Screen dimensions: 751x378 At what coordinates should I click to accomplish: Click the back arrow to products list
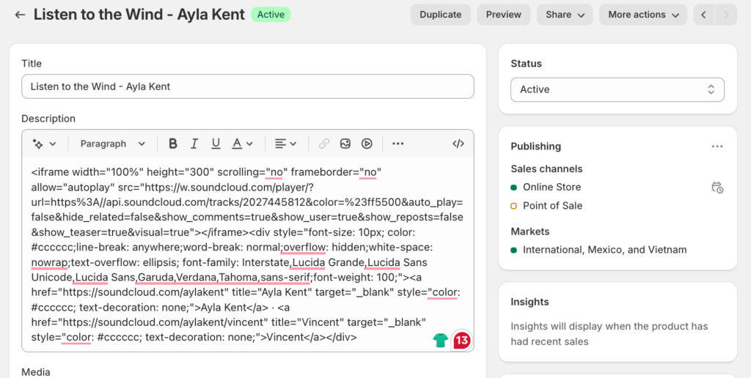[20, 15]
